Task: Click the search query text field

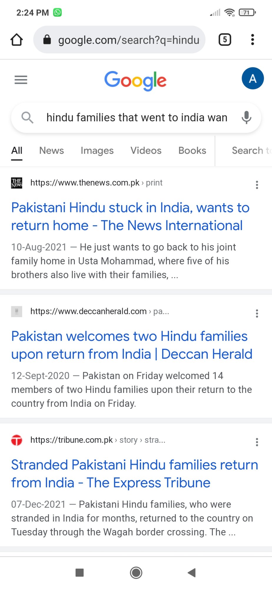Action: 137,118
